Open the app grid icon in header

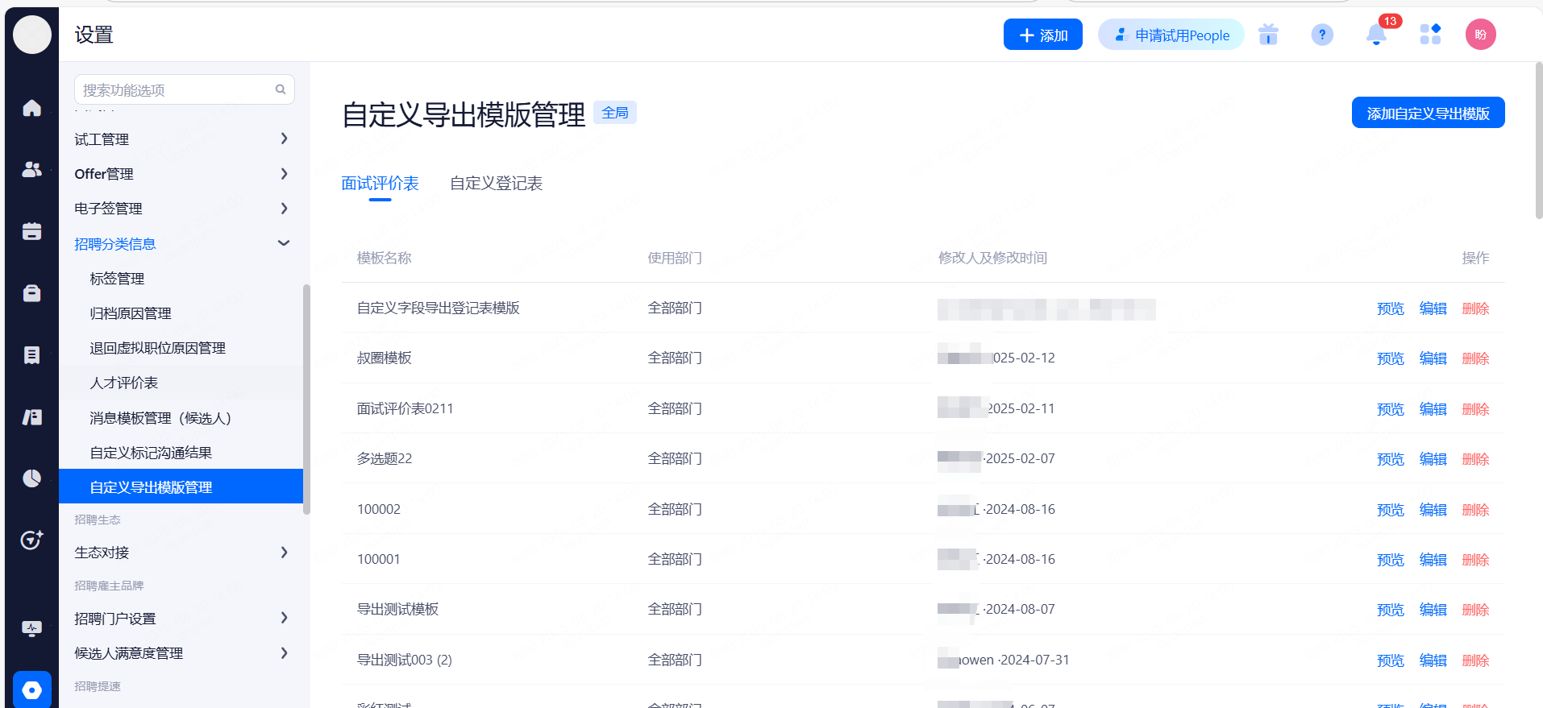1430,35
